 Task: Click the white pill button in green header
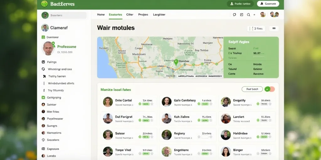coord(268,4)
